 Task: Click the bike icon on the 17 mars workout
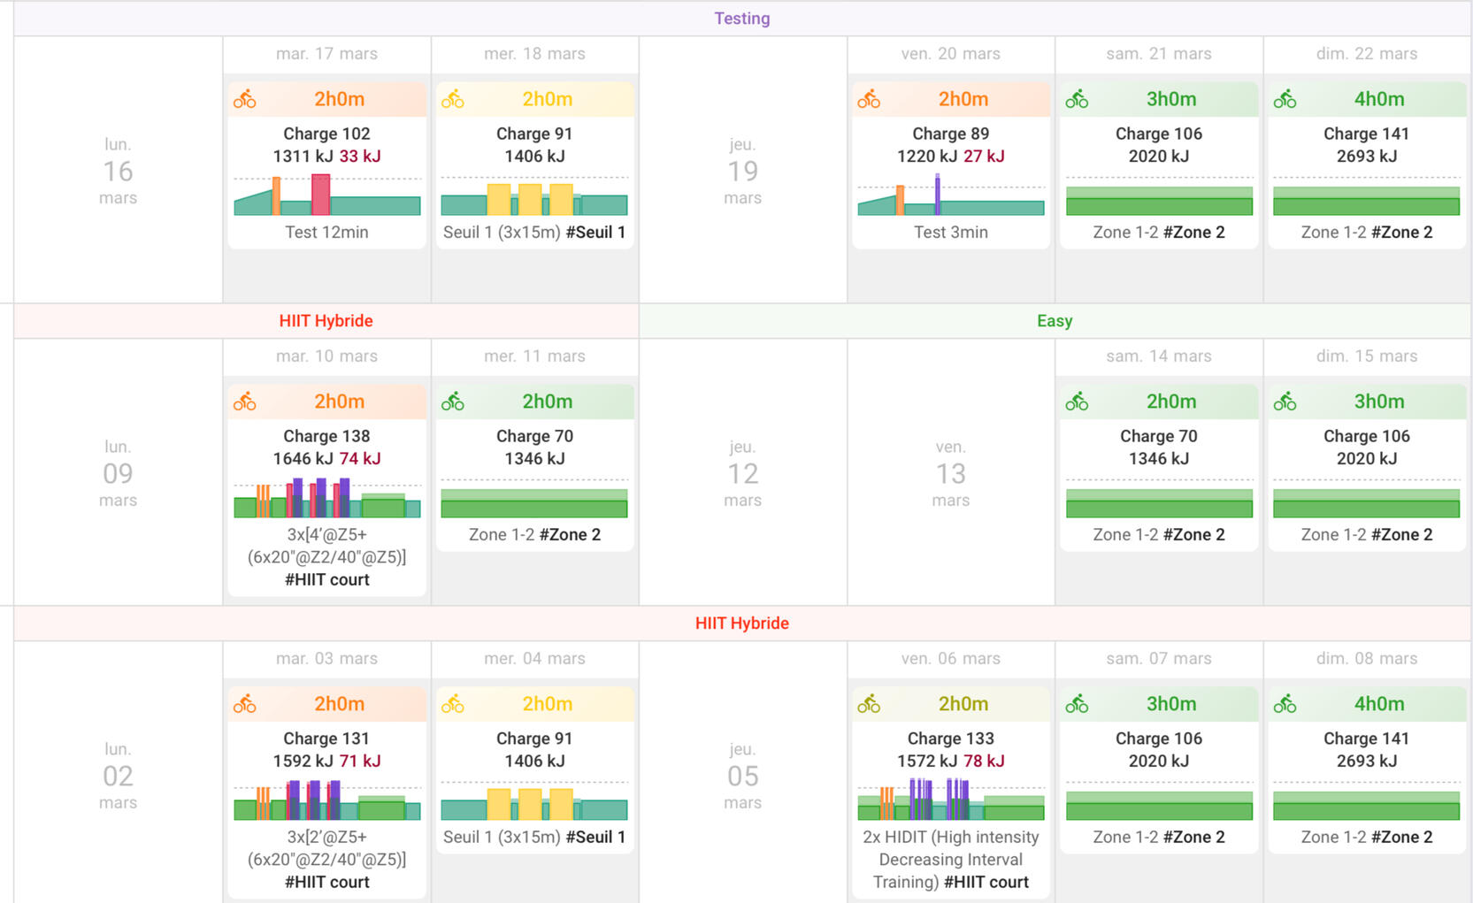click(245, 99)
